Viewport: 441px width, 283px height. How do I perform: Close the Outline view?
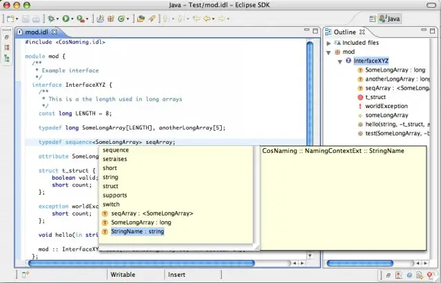[x=362, y=32]
